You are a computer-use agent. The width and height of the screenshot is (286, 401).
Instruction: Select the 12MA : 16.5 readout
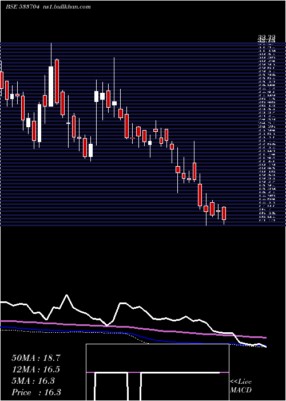point(36,369)
